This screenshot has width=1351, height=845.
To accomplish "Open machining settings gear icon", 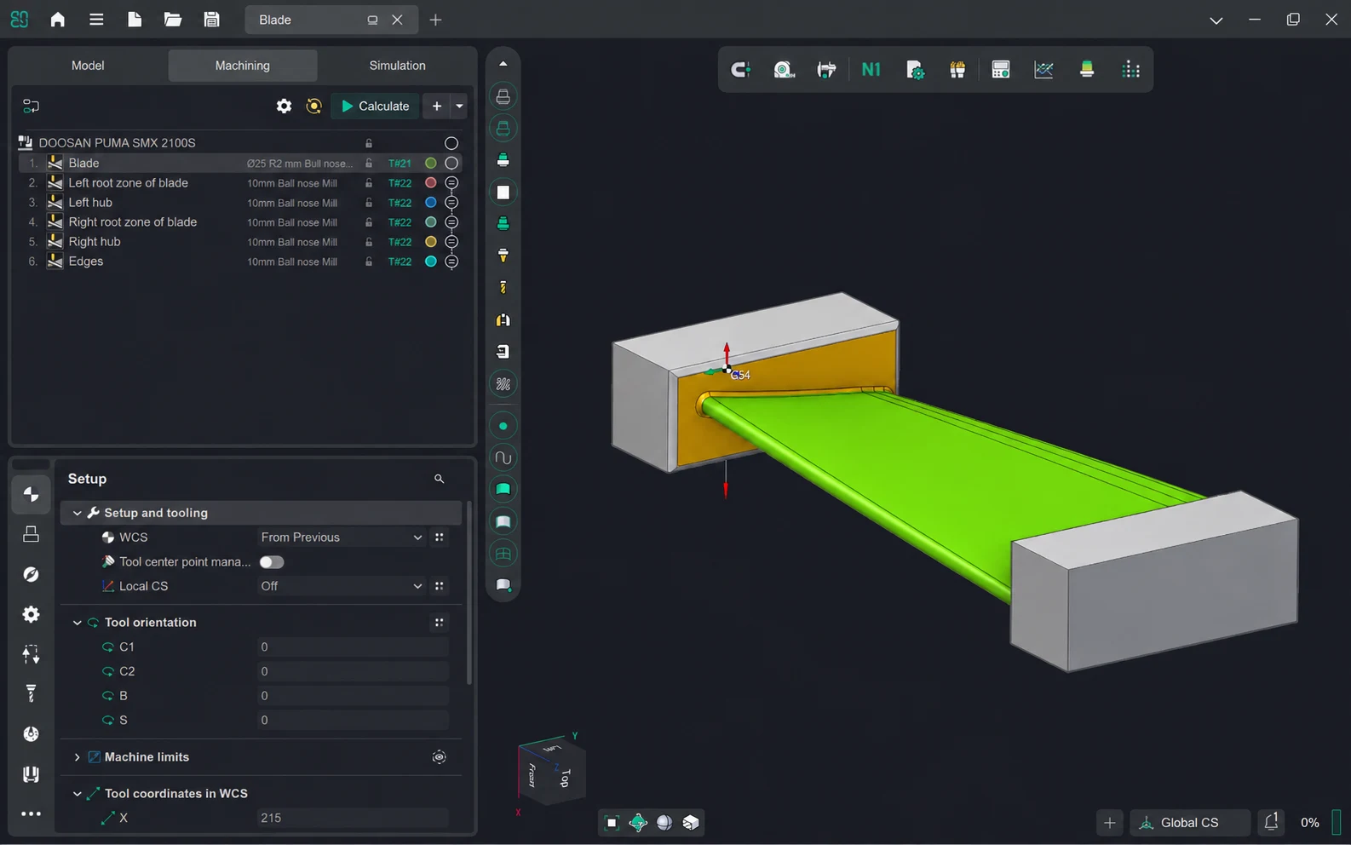I will click(x=284, y=106).
